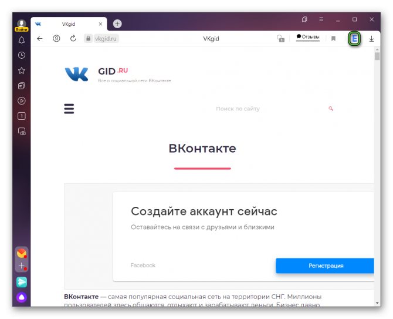Click the Отзывы reviews button
This screenshot has height=319, width=393.
tap(308, 37)
